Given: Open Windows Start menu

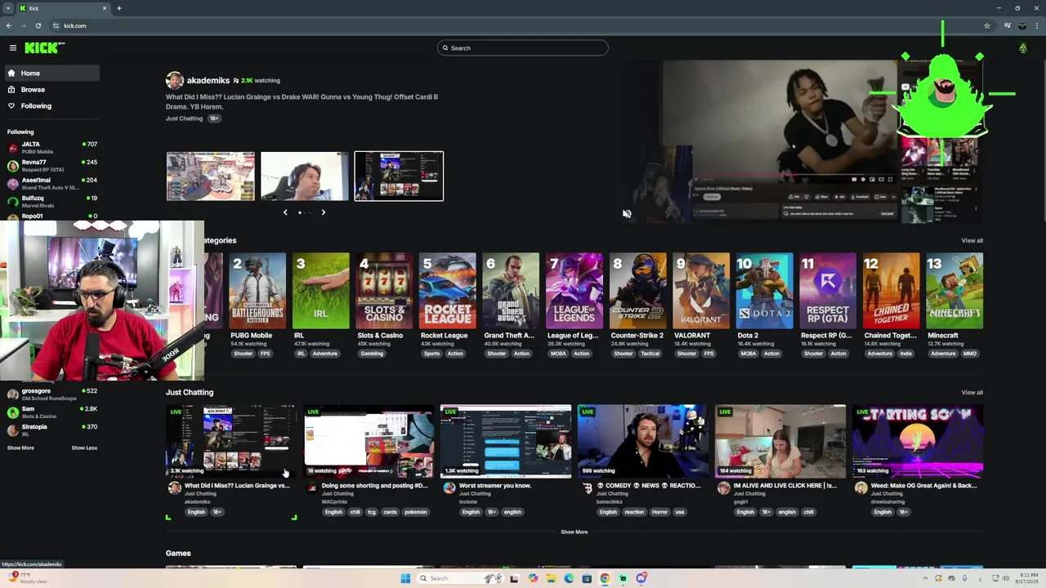Looking at the screenshot, I should point(405,578).
